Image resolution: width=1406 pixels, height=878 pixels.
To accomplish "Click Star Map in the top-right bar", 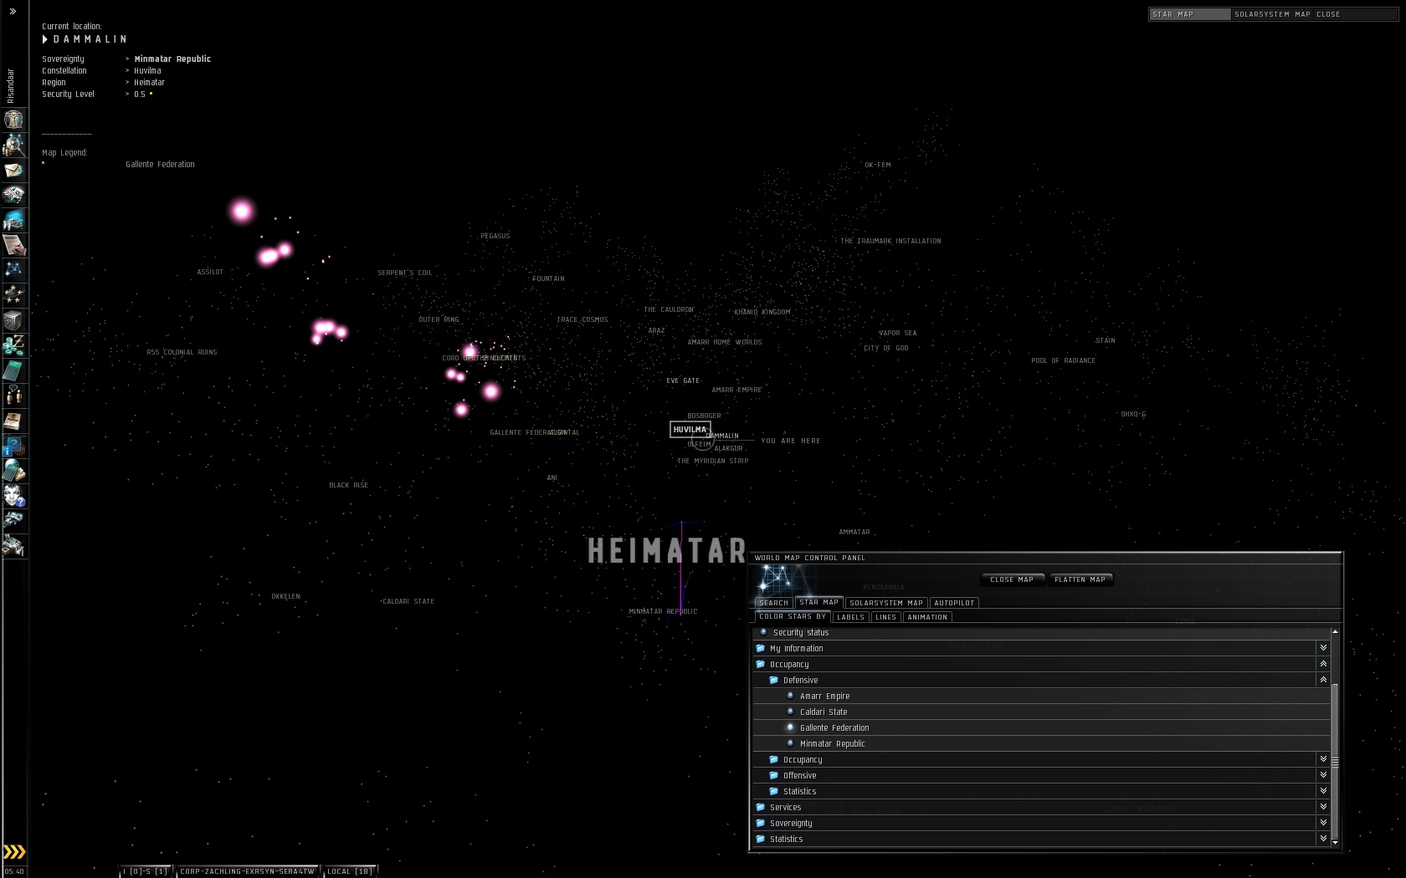I will click(1189, 14).
